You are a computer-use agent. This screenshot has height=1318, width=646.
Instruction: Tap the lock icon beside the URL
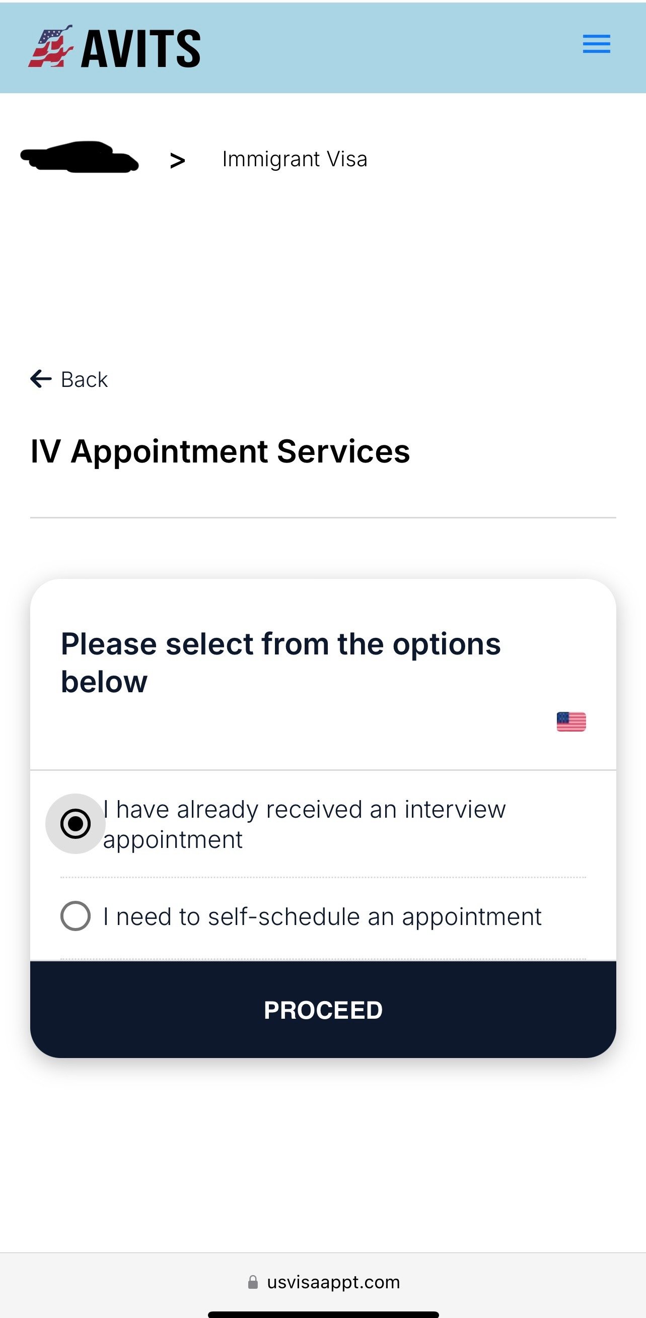click(253, 1282)
